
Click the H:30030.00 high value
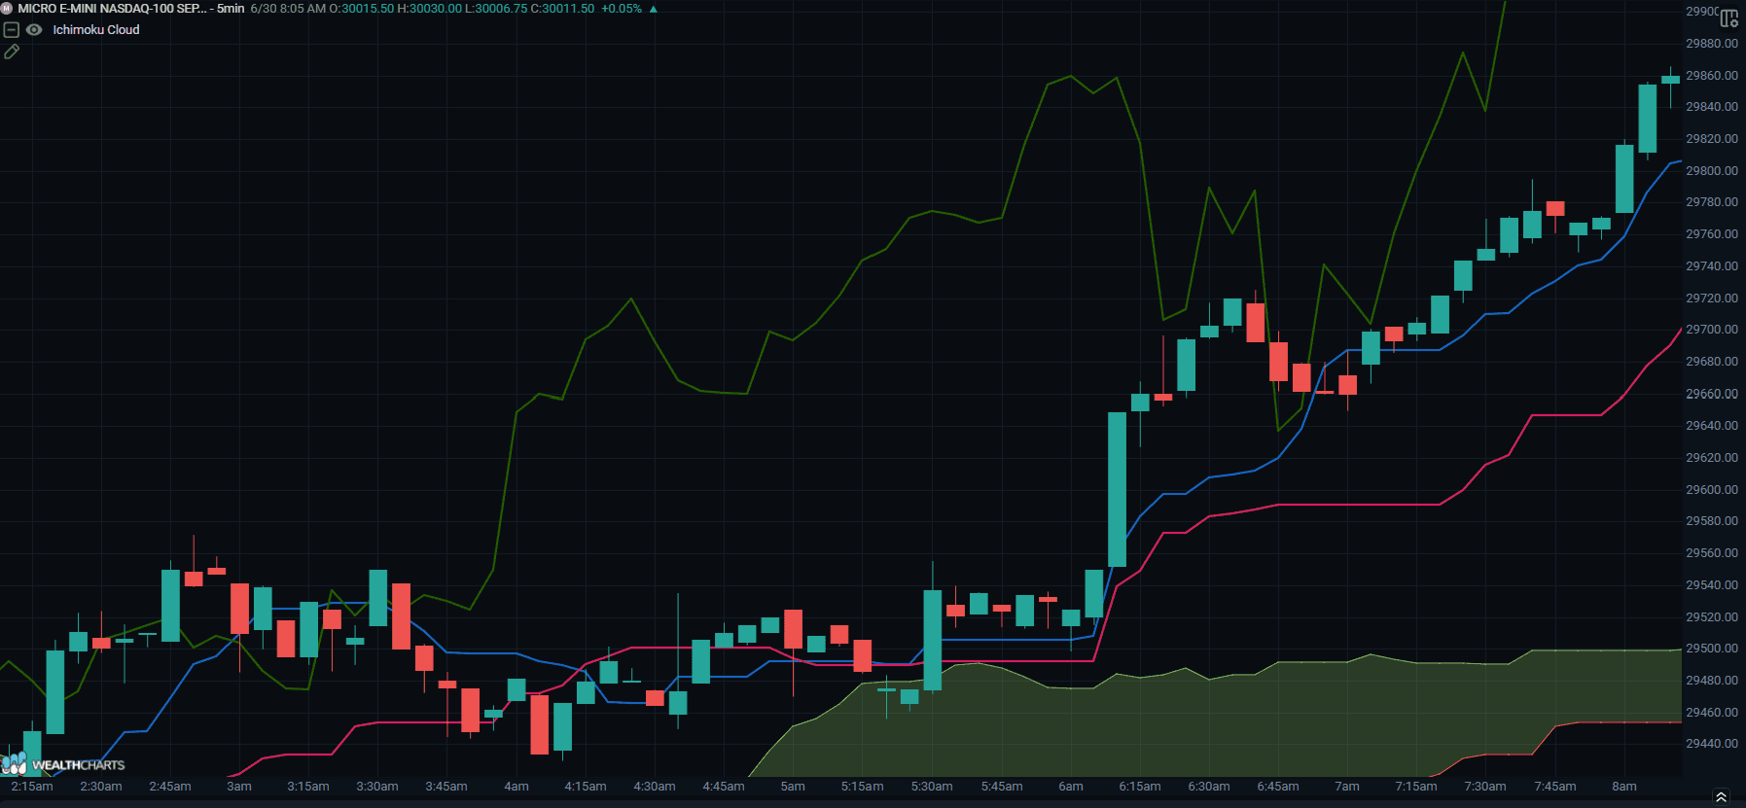pyautogui.click(x=429, y=9)
